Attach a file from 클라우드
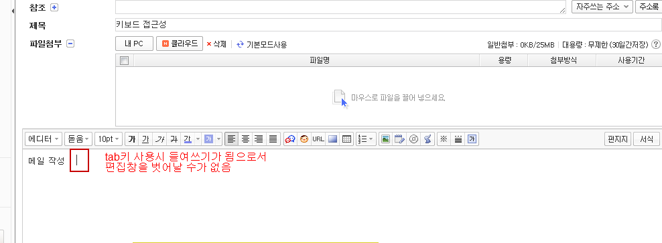662x243 pixels. [180, 44]
